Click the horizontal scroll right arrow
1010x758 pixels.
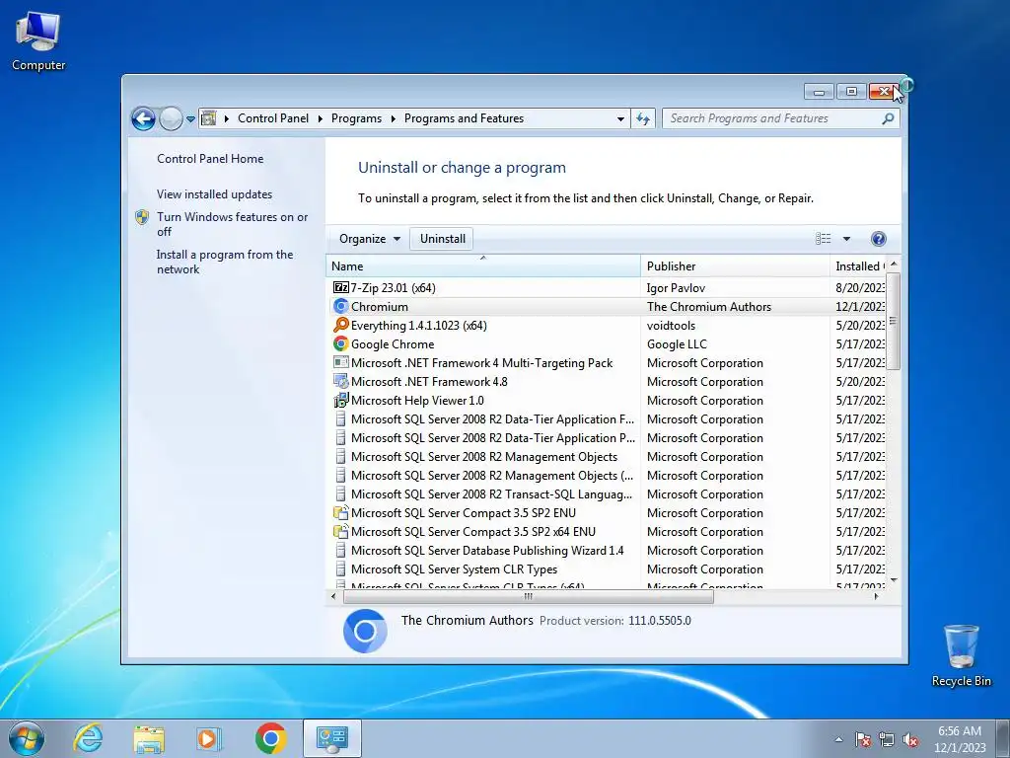(876, 596)
